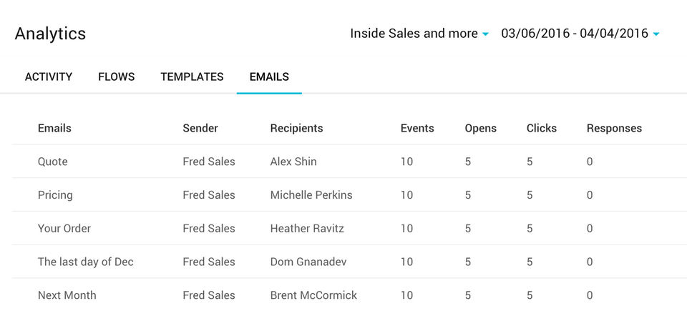The image size is (687, 311).
Task: Open the Flows tab
Action: coord(117,76)
